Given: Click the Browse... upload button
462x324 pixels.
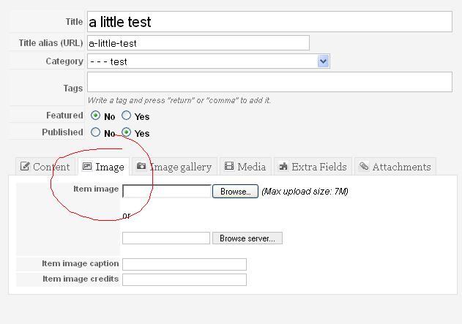Looking at the screenshot, I should 235,192.
